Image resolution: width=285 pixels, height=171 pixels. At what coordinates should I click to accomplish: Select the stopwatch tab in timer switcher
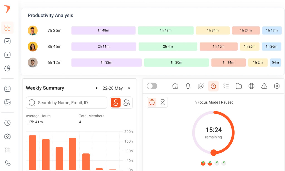(152, 102)
